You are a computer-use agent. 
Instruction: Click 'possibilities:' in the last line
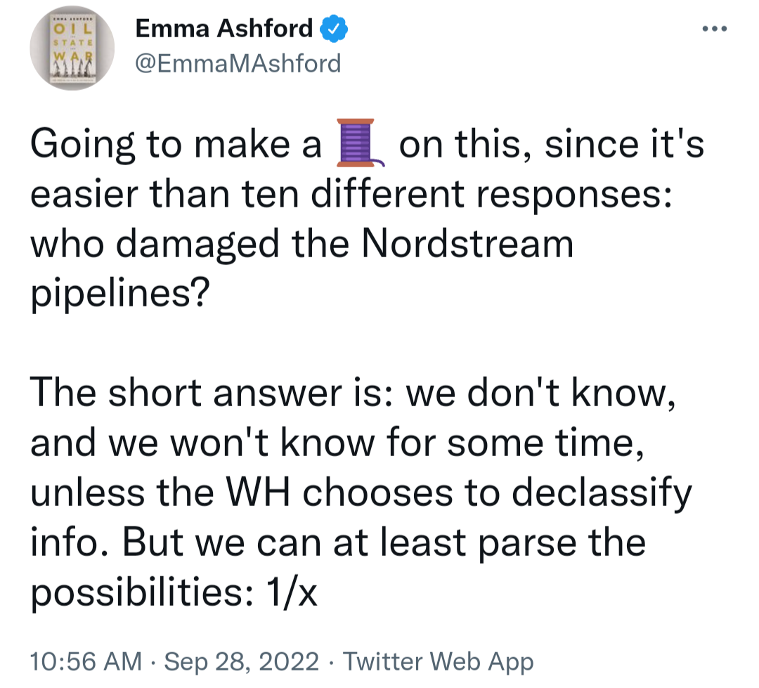tap(141, 594)
